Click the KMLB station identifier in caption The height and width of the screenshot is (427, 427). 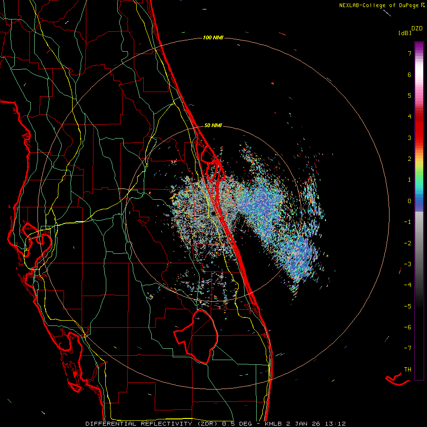click(273, 424)
